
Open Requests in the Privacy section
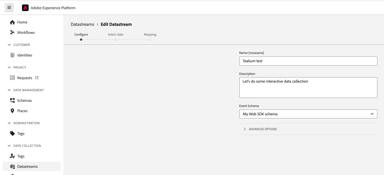(x=24, y=78)
